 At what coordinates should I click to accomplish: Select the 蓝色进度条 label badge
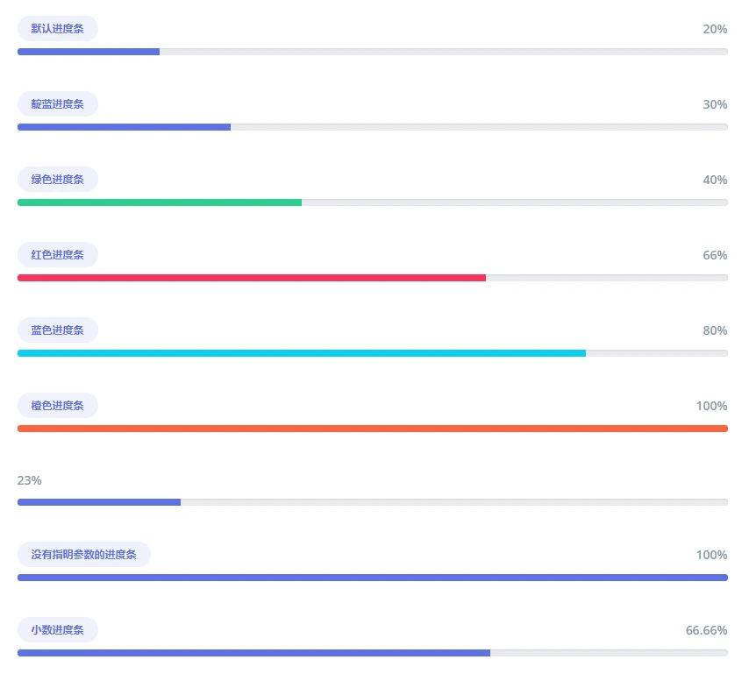(x=57, y=330)
